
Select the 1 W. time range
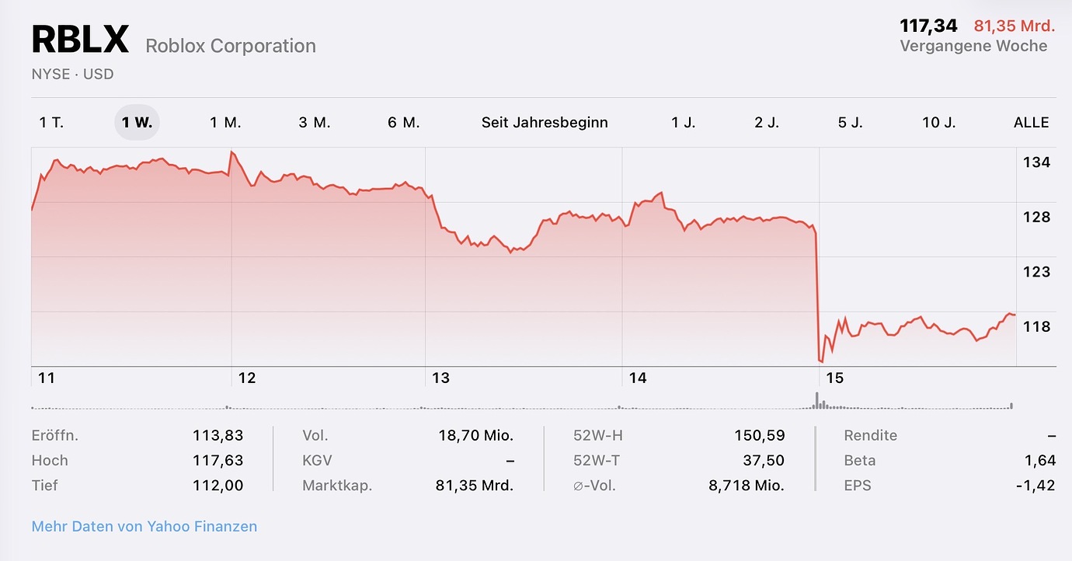coord(137,123)
